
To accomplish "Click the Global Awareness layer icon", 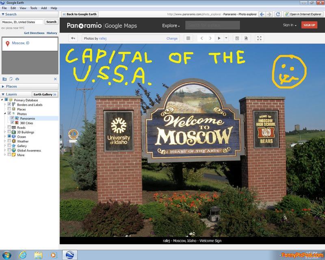I will pyautogui.click(x=14, y=150).
